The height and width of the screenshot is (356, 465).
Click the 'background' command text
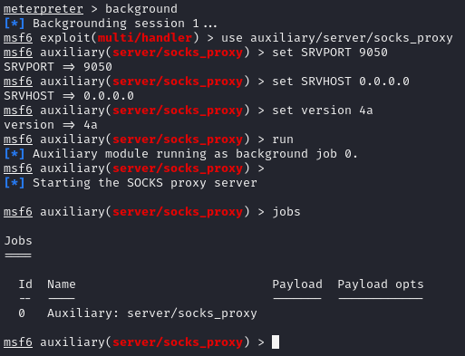coord(141,9)
